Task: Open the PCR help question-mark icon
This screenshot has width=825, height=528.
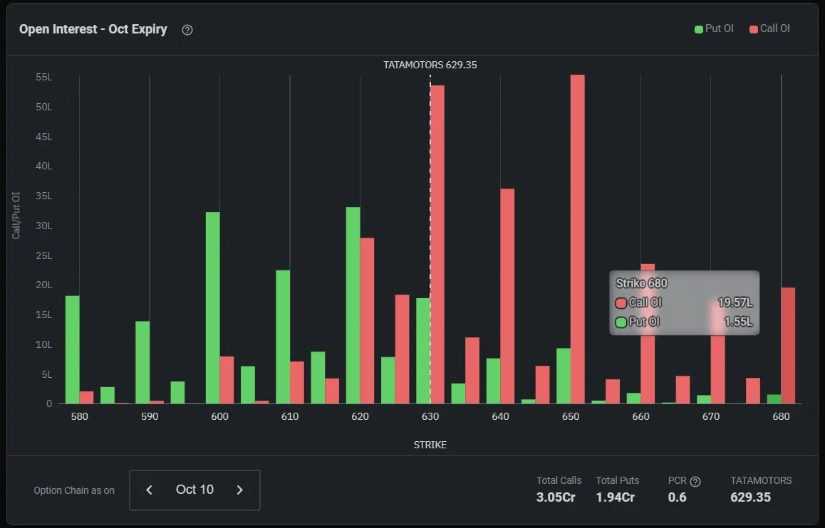Action: point(695,482)
